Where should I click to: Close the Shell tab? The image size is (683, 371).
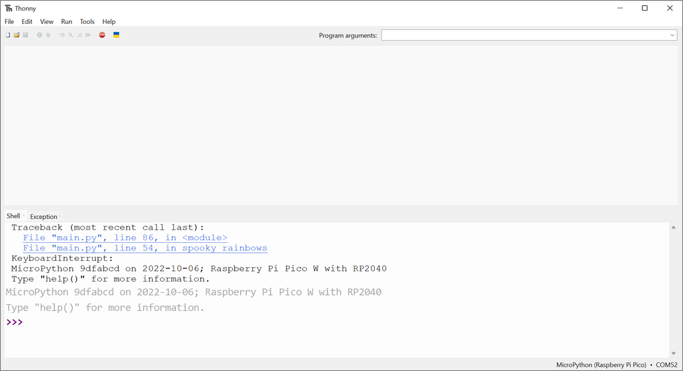point(24,216)
